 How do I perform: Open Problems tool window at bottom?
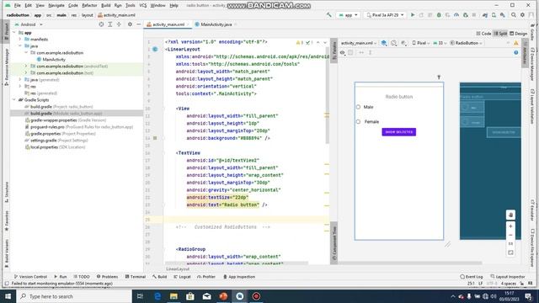[107, 277]
